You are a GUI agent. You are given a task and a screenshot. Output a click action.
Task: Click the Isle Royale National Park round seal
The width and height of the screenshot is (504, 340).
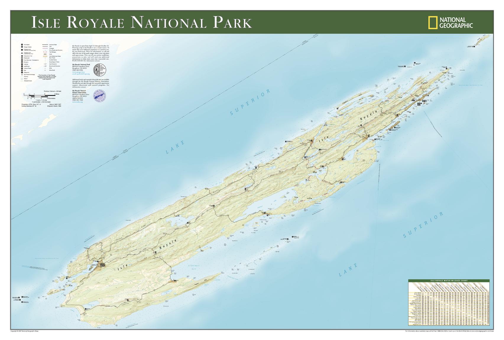click(100, 70)
